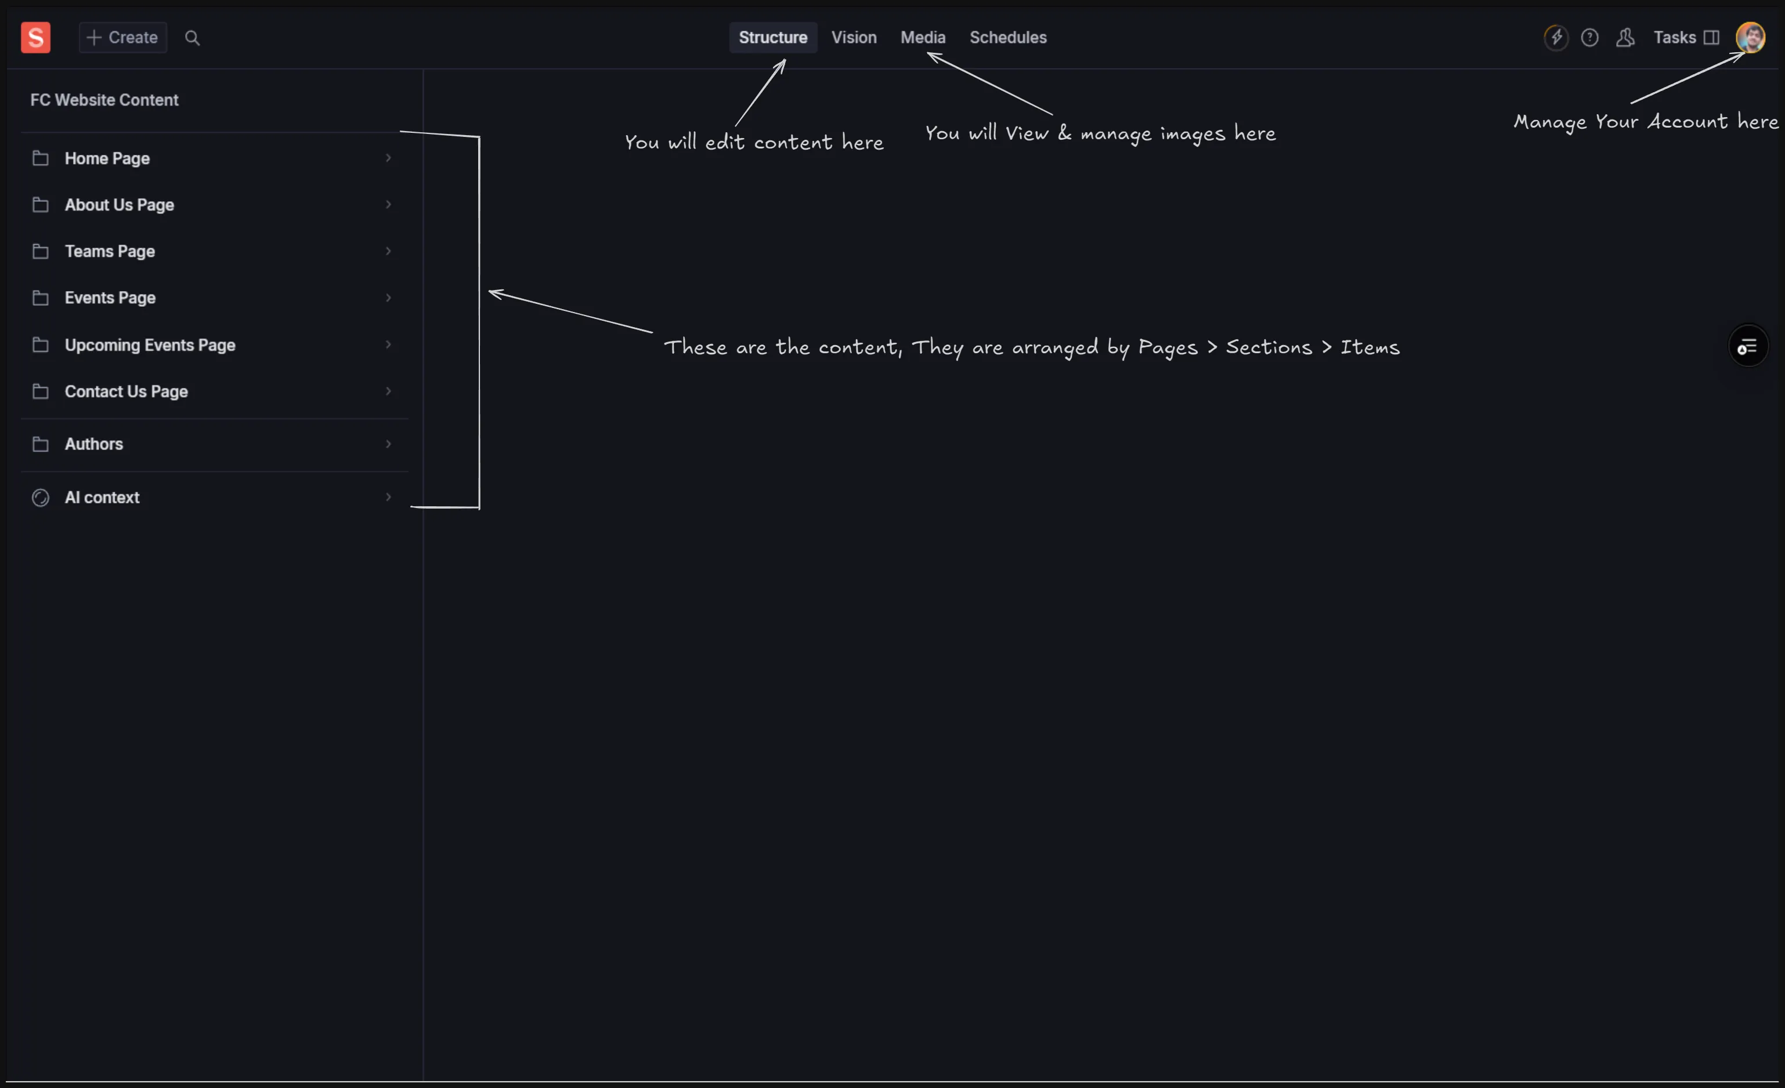Click the presence users icon
This screenshot has height=1088, width=1785.
1625,38
